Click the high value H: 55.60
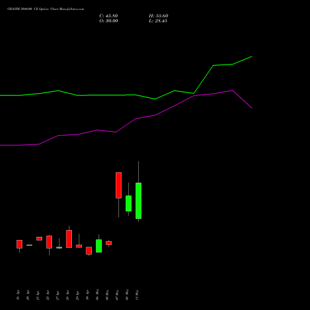Viewport: 310px width, 310px height. (158, 16)
